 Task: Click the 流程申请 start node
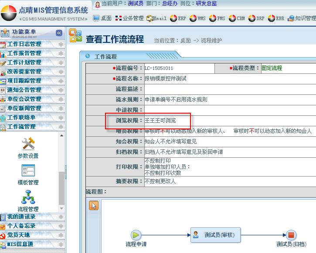point(136,235)
